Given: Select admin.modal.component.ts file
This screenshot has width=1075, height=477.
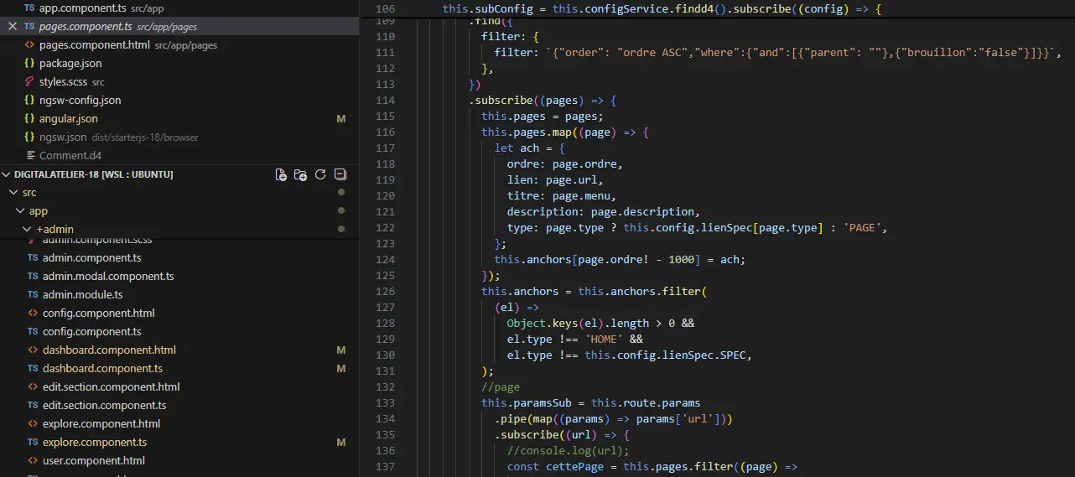Looking at the screenshot, I should pyautogui.click(x=108, y=276).
